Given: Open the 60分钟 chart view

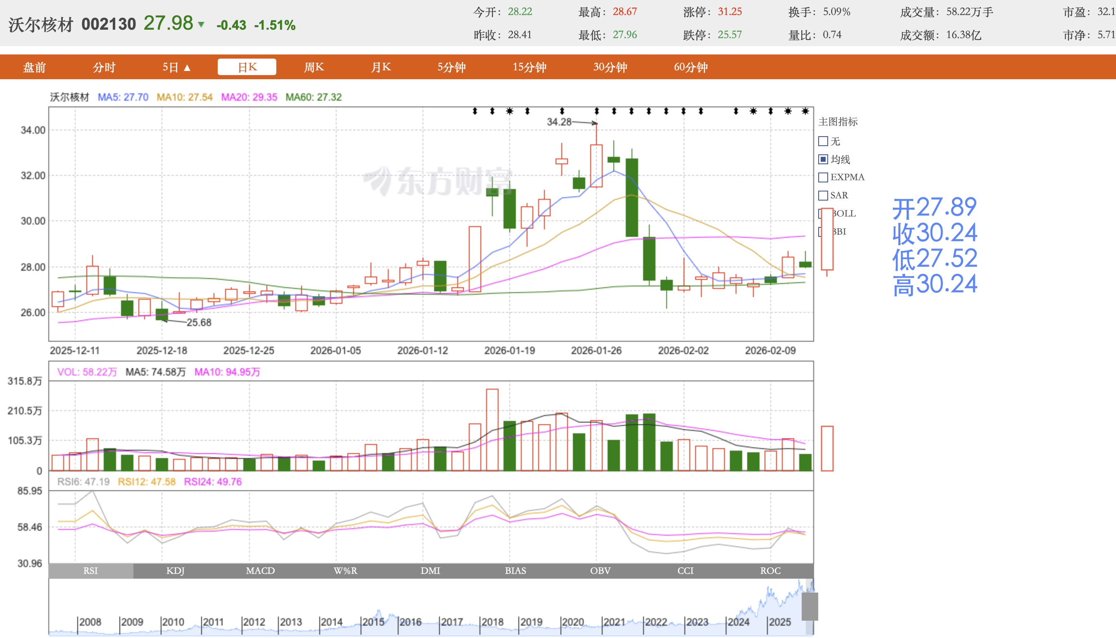Looking at the screenshot, I should [690, 67].
